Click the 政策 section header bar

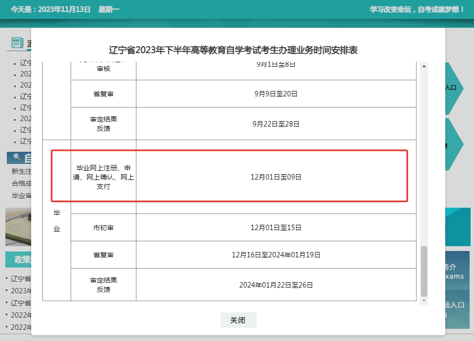coord(19,260)
